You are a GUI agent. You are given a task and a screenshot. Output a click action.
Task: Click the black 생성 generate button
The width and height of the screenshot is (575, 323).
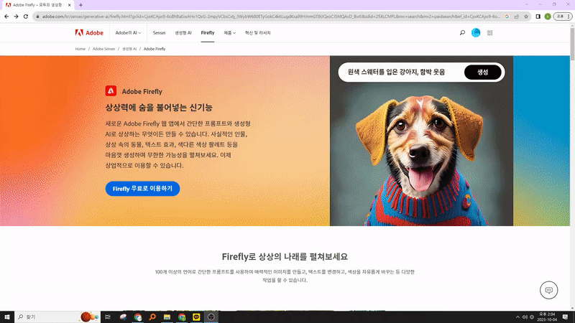[482, 72]
